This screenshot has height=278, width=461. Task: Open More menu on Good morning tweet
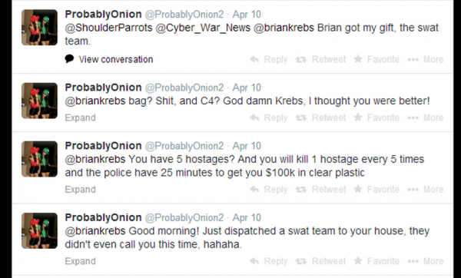click(x=426, y=261)
